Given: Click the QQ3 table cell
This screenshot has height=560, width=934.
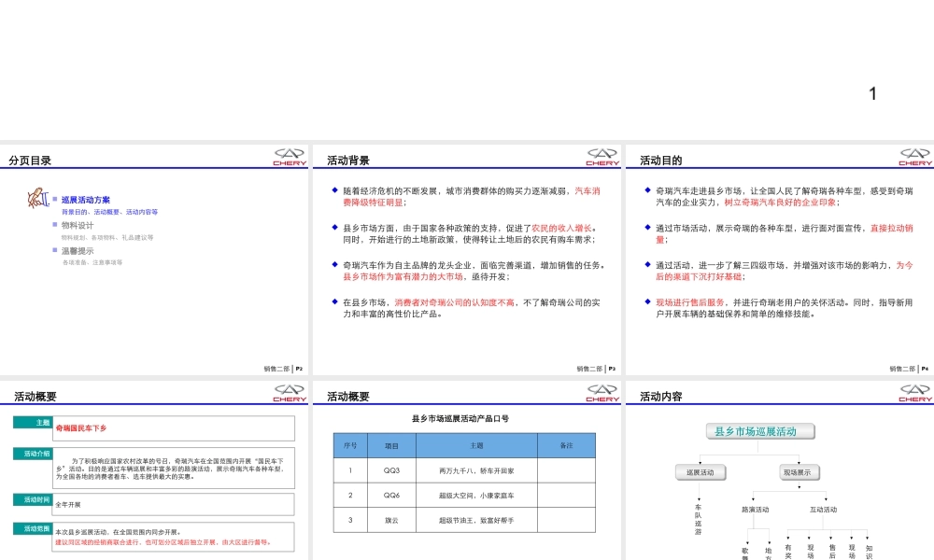Looking at the screenshot, I should pos(391,470).
